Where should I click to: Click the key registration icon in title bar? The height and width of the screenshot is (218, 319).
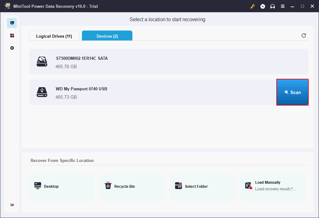[x=252, y=6]
